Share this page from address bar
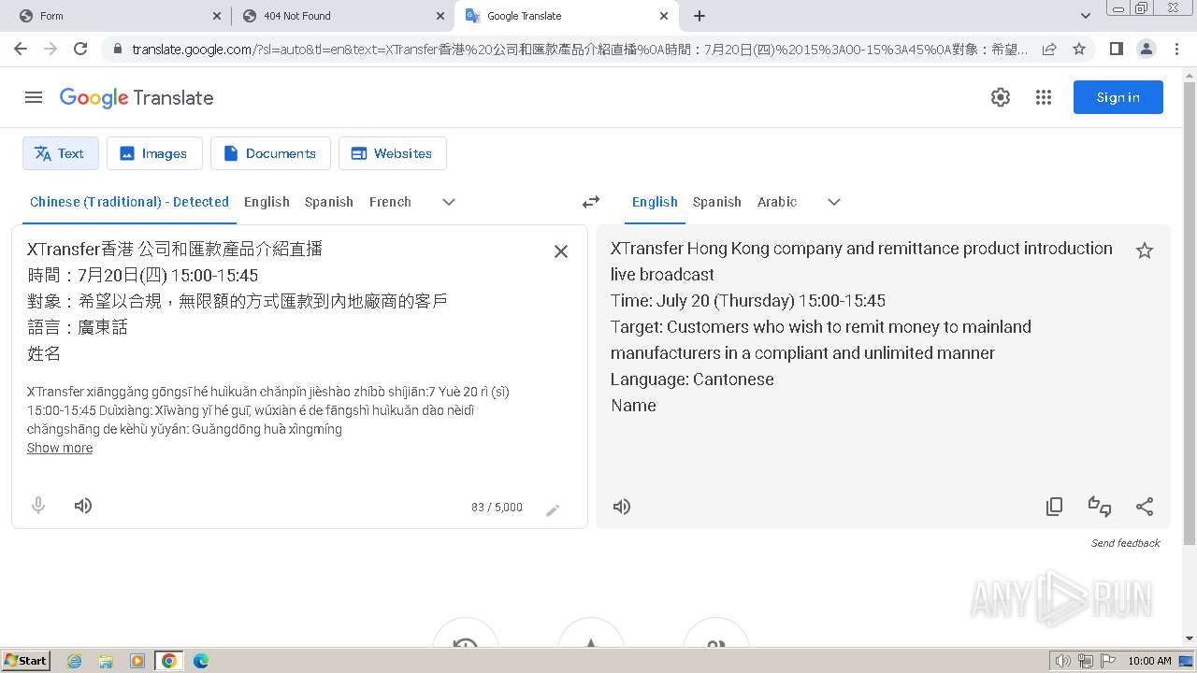 [x=1049, y=49]
